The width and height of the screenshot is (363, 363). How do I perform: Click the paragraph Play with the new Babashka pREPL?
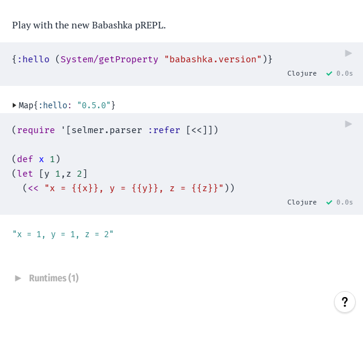89,25
